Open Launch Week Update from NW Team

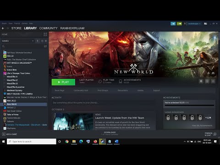[120, 118]
